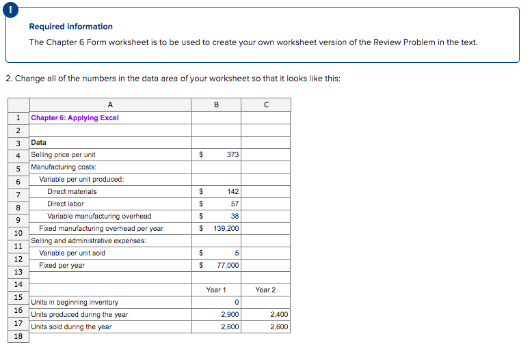Viewport: 532px width, 347px height.
Task: Click fixed per year value 77,000
Action: coord(228,265)
